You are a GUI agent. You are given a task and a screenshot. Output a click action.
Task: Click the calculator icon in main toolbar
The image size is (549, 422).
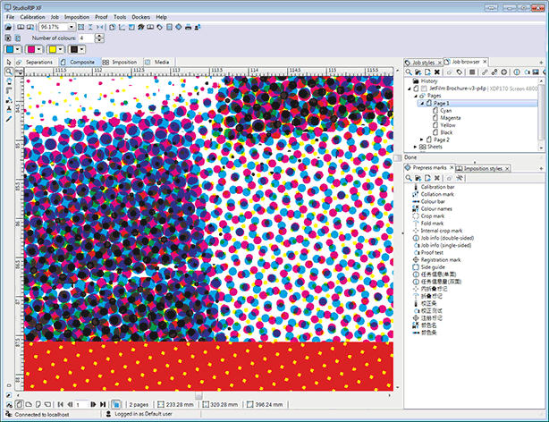point(170,27)
